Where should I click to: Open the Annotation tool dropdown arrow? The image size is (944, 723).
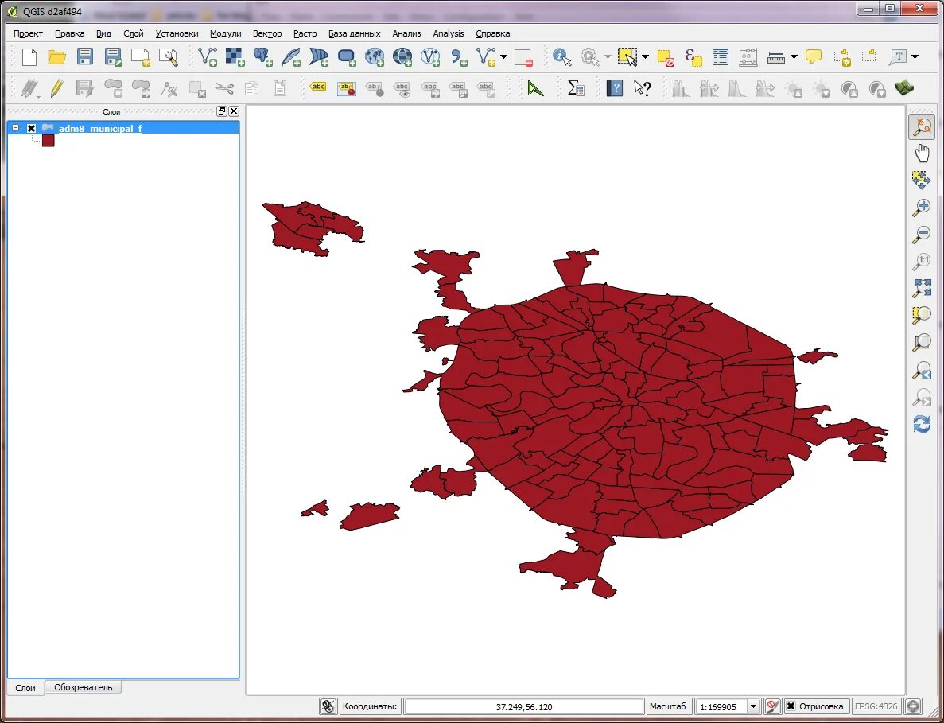coord(915,57)
